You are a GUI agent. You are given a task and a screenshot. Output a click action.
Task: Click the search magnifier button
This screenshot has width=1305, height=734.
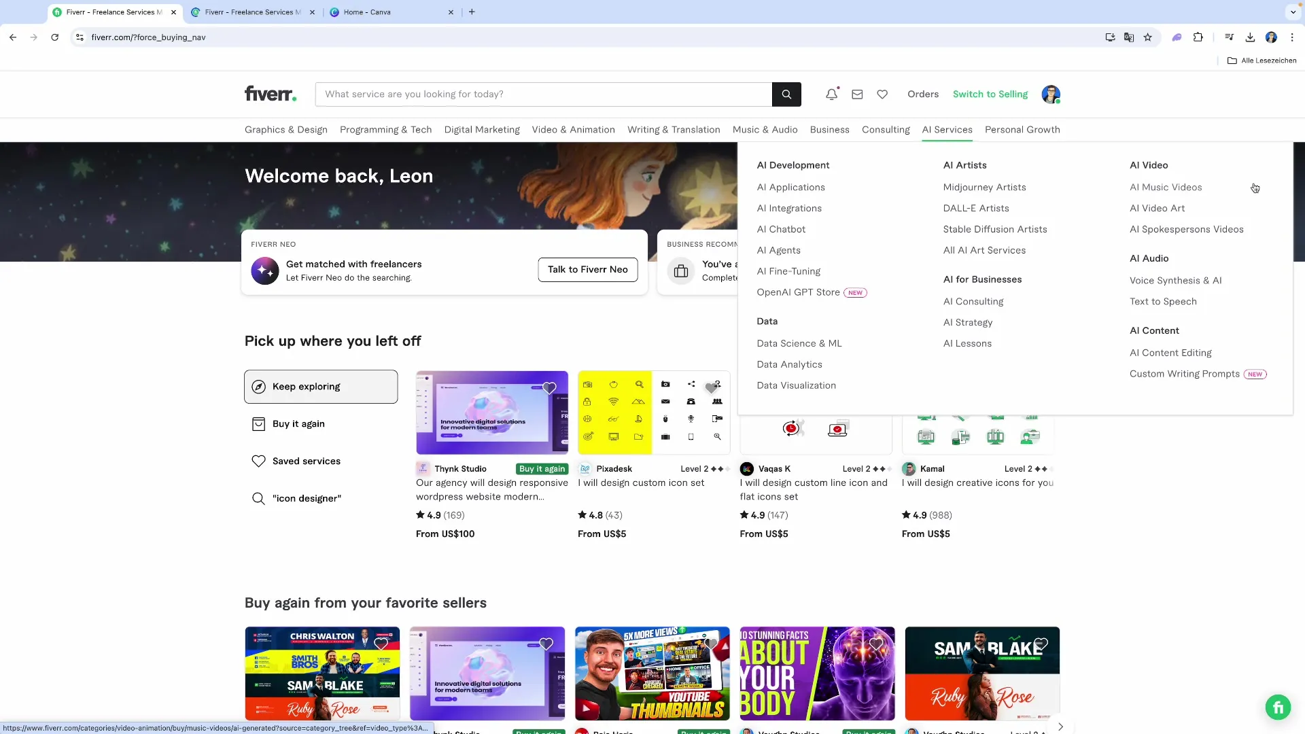[x=786, y=94]
